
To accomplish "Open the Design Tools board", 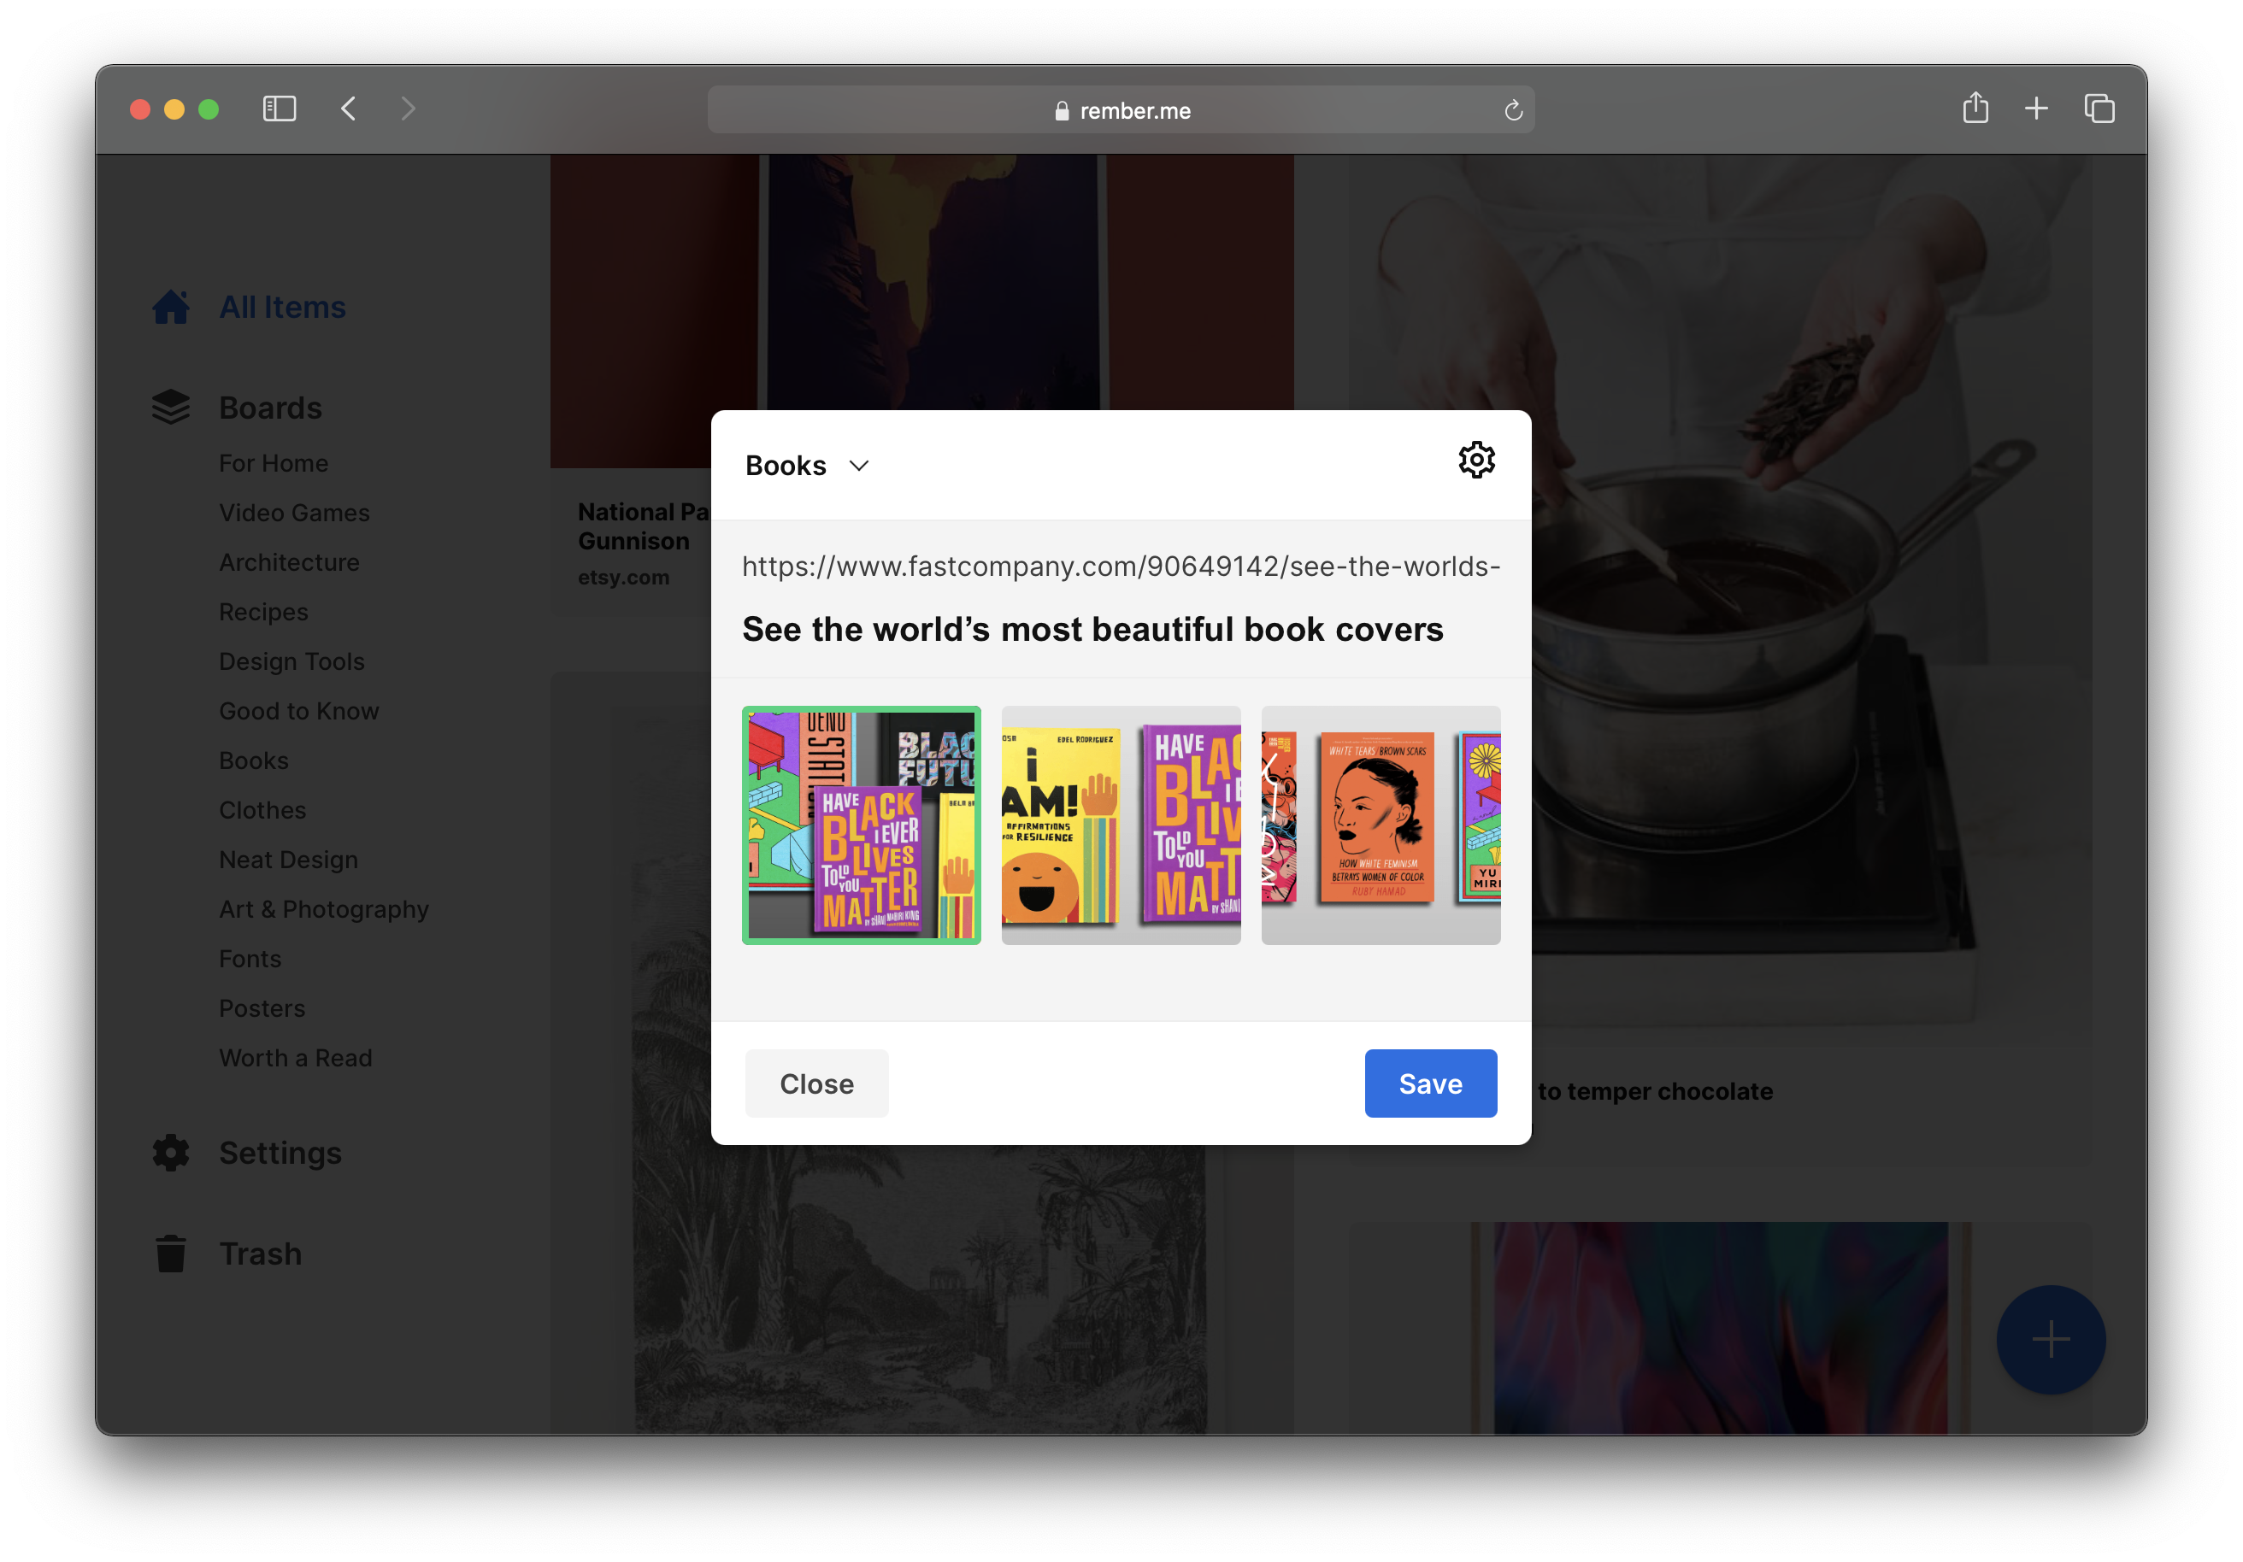I will (x=292, y=662).
